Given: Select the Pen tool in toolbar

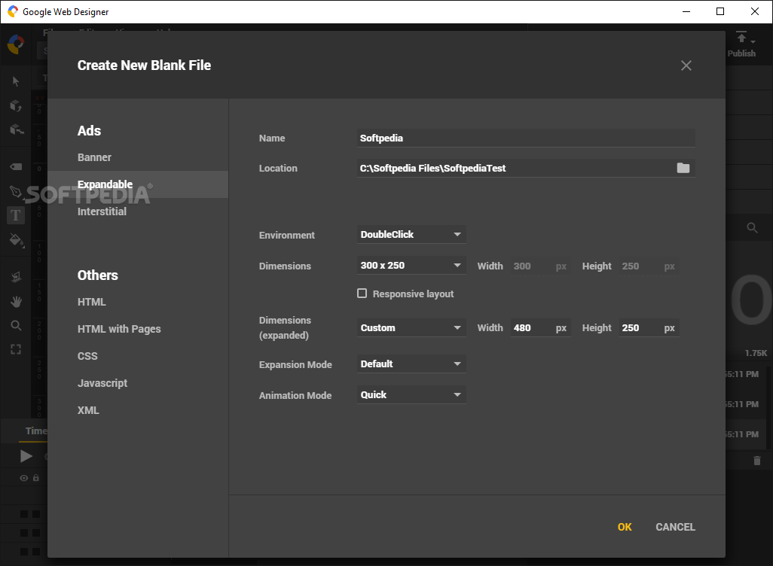Looking at the screenshot, I should pyautogui.click(x=16, y=191).
